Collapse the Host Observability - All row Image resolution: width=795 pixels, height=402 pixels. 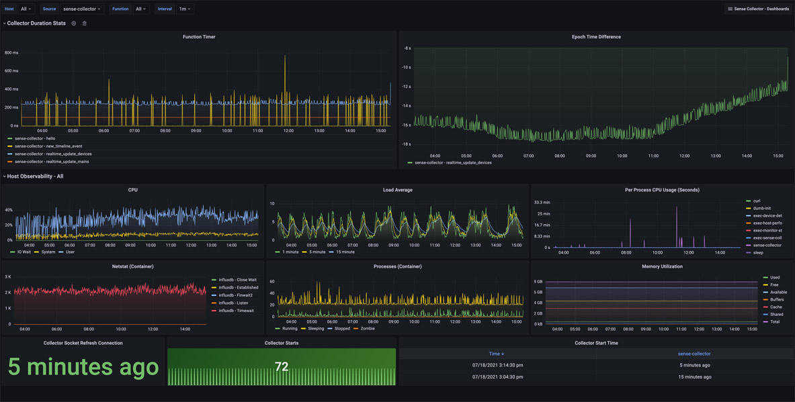(x=5, y=177)
